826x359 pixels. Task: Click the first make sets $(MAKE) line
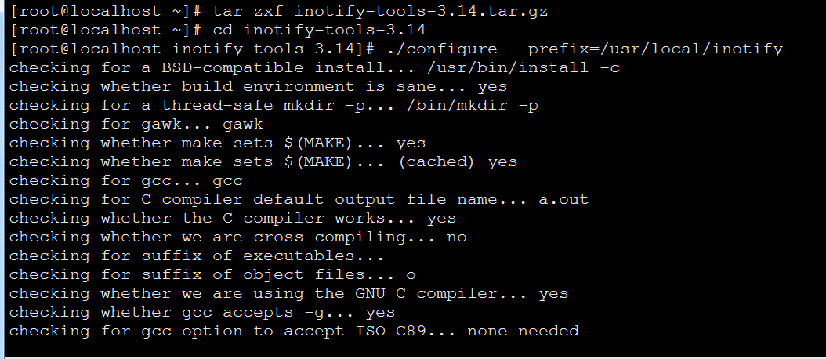[217, 143]
